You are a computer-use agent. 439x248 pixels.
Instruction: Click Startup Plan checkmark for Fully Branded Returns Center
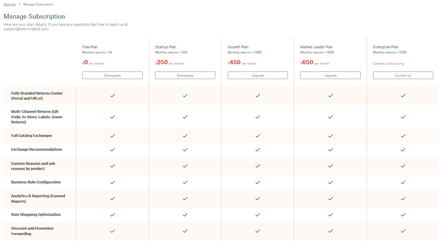coord(185,96)
